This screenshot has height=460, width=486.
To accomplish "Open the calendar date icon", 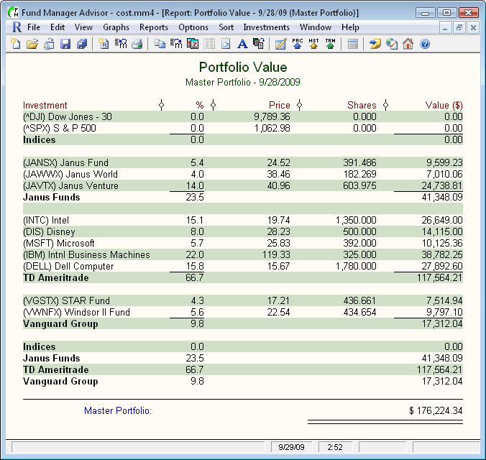I will (x=193, y=44).
